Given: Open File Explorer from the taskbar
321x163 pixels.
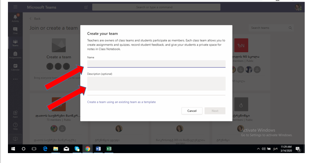Looking at the screenshot, I should [56, 149].
